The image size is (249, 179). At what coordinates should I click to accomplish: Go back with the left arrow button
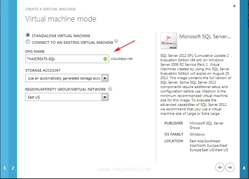220,167
